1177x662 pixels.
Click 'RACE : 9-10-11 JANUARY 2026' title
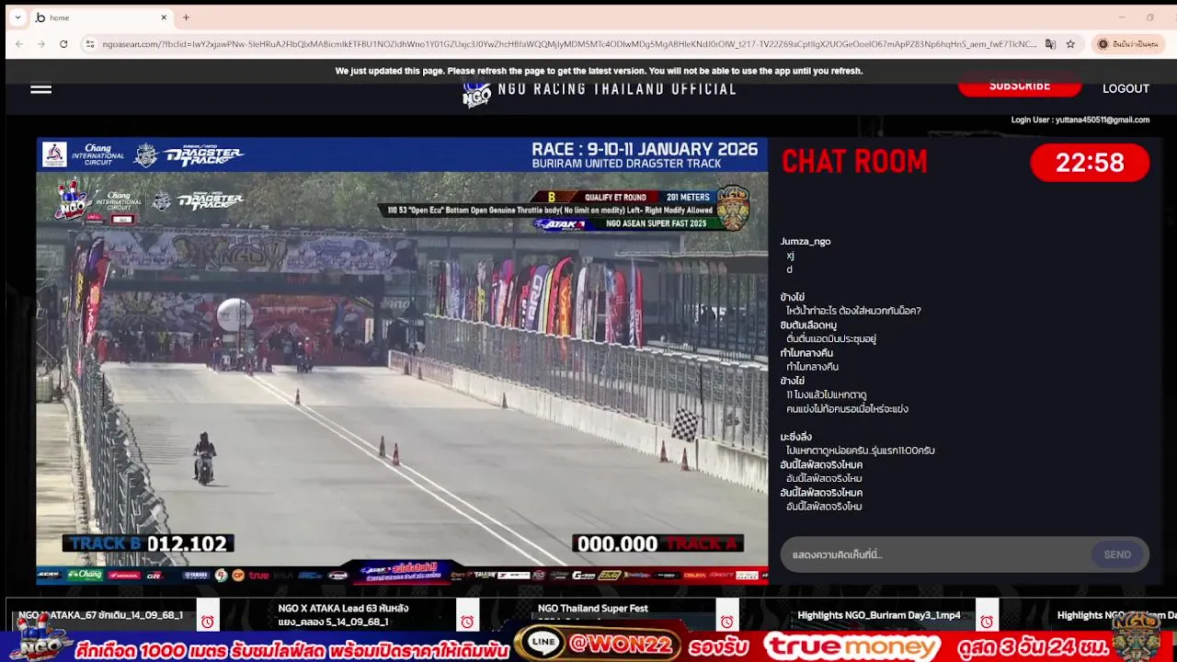645,149
